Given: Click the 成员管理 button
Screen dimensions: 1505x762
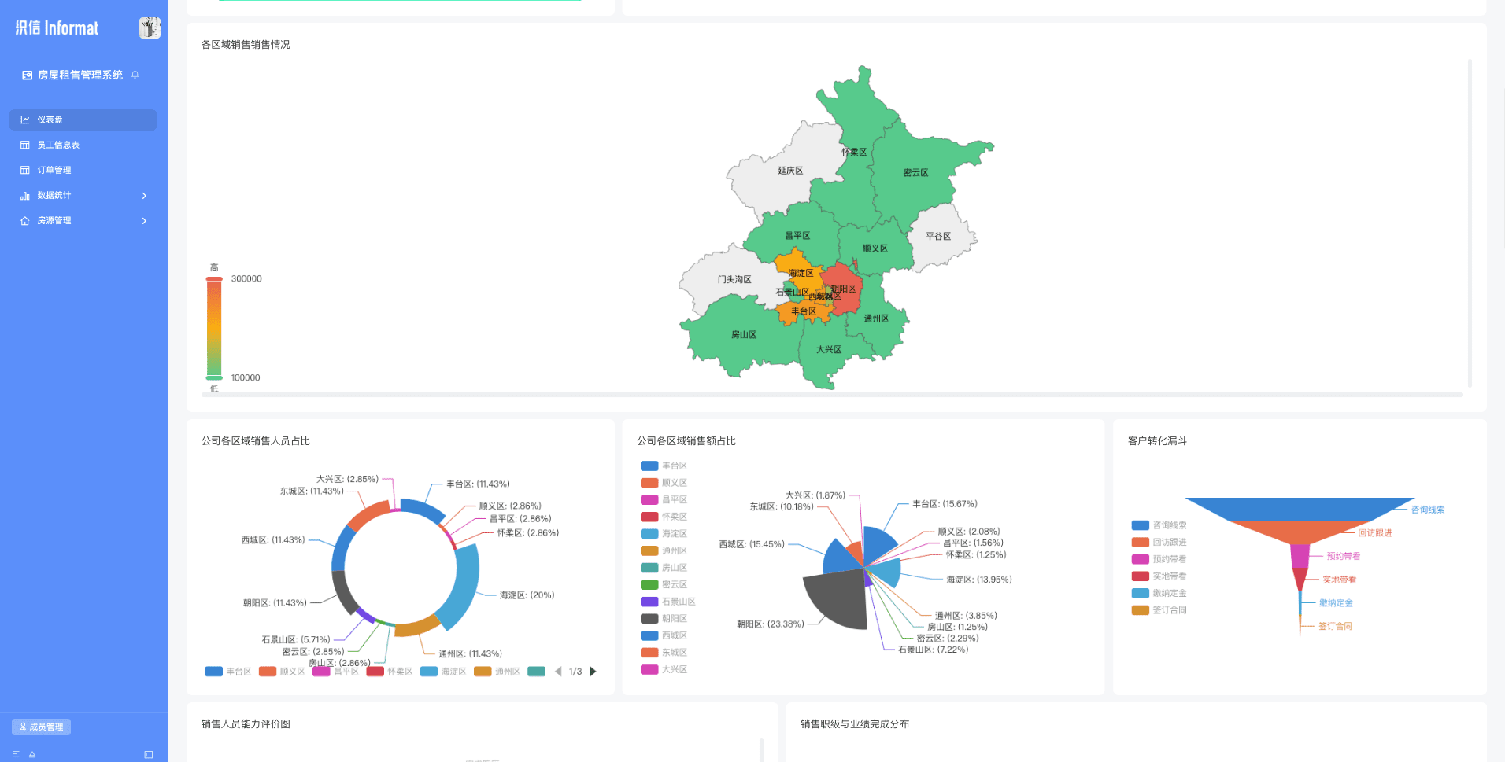Looking at the screenshot, I should pos(42,727).
